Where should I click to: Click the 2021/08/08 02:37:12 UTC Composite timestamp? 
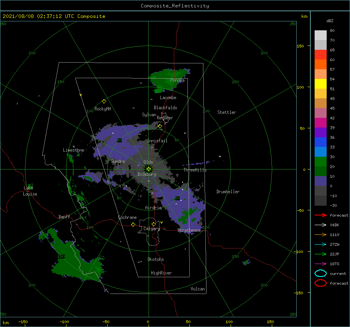coord(54,16)
